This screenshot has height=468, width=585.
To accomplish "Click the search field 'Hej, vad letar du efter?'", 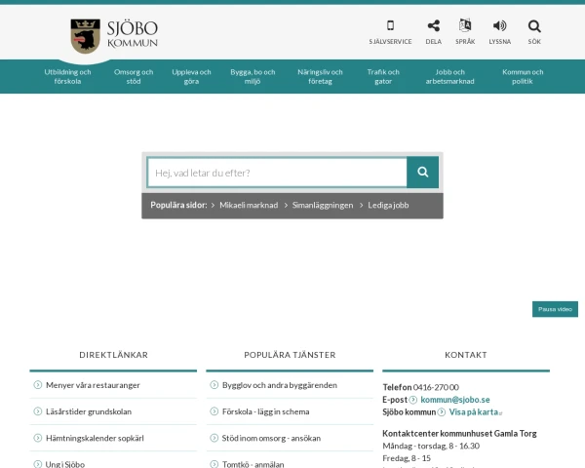I will [277, 173].
